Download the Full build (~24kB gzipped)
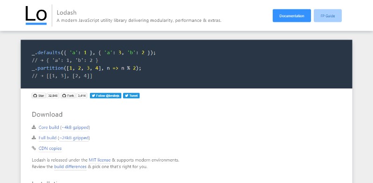 tap(64, 138)
